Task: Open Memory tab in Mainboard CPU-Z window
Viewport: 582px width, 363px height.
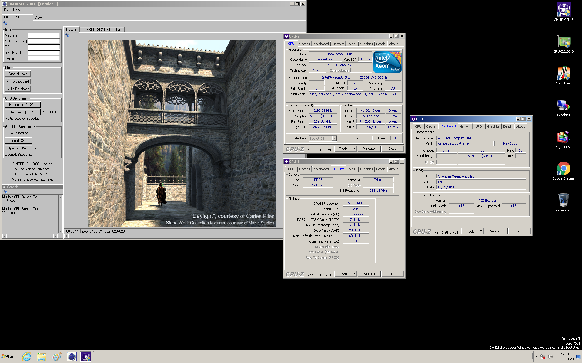Action: coord(465,126)
